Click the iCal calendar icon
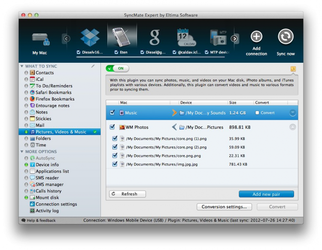Screen dimensions: 322x250 (32, 79)
